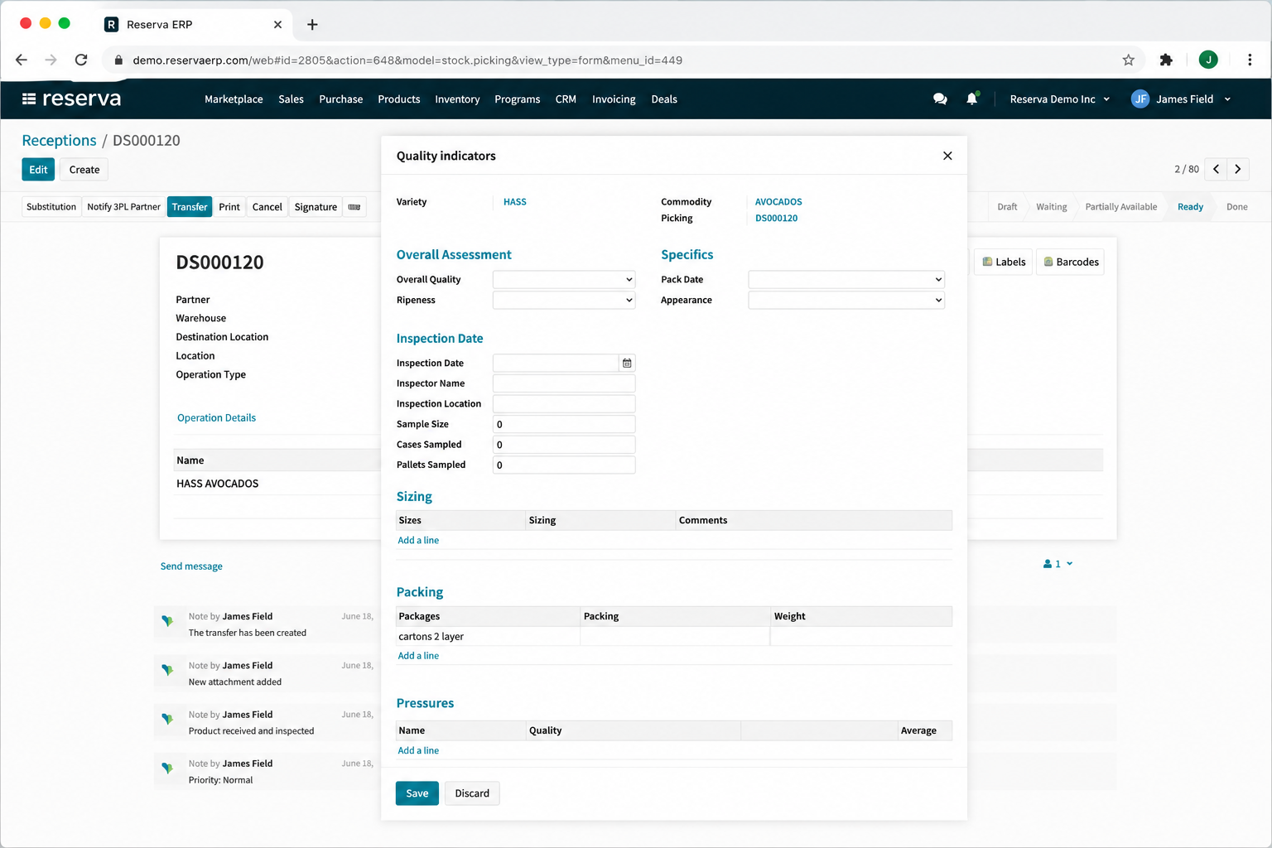The image size is (1272, 848).
Task: Open the AVOCADOS commodity link
Action: click(x=778, y=202)
